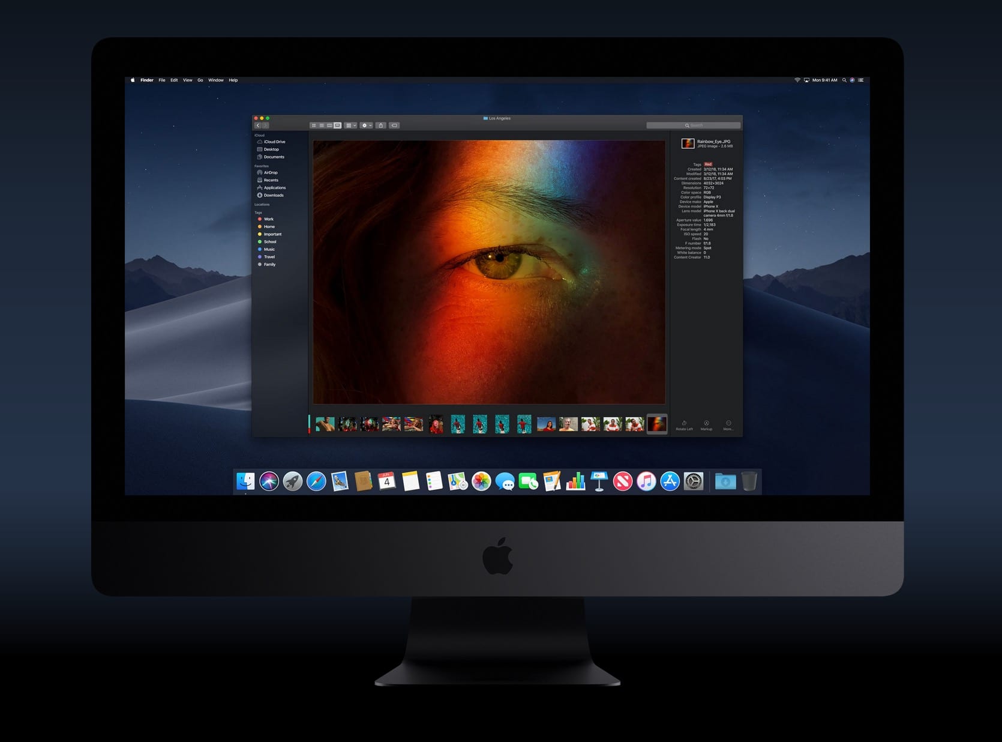
Task: Open the Help menu
Action: tap(233, 80)
